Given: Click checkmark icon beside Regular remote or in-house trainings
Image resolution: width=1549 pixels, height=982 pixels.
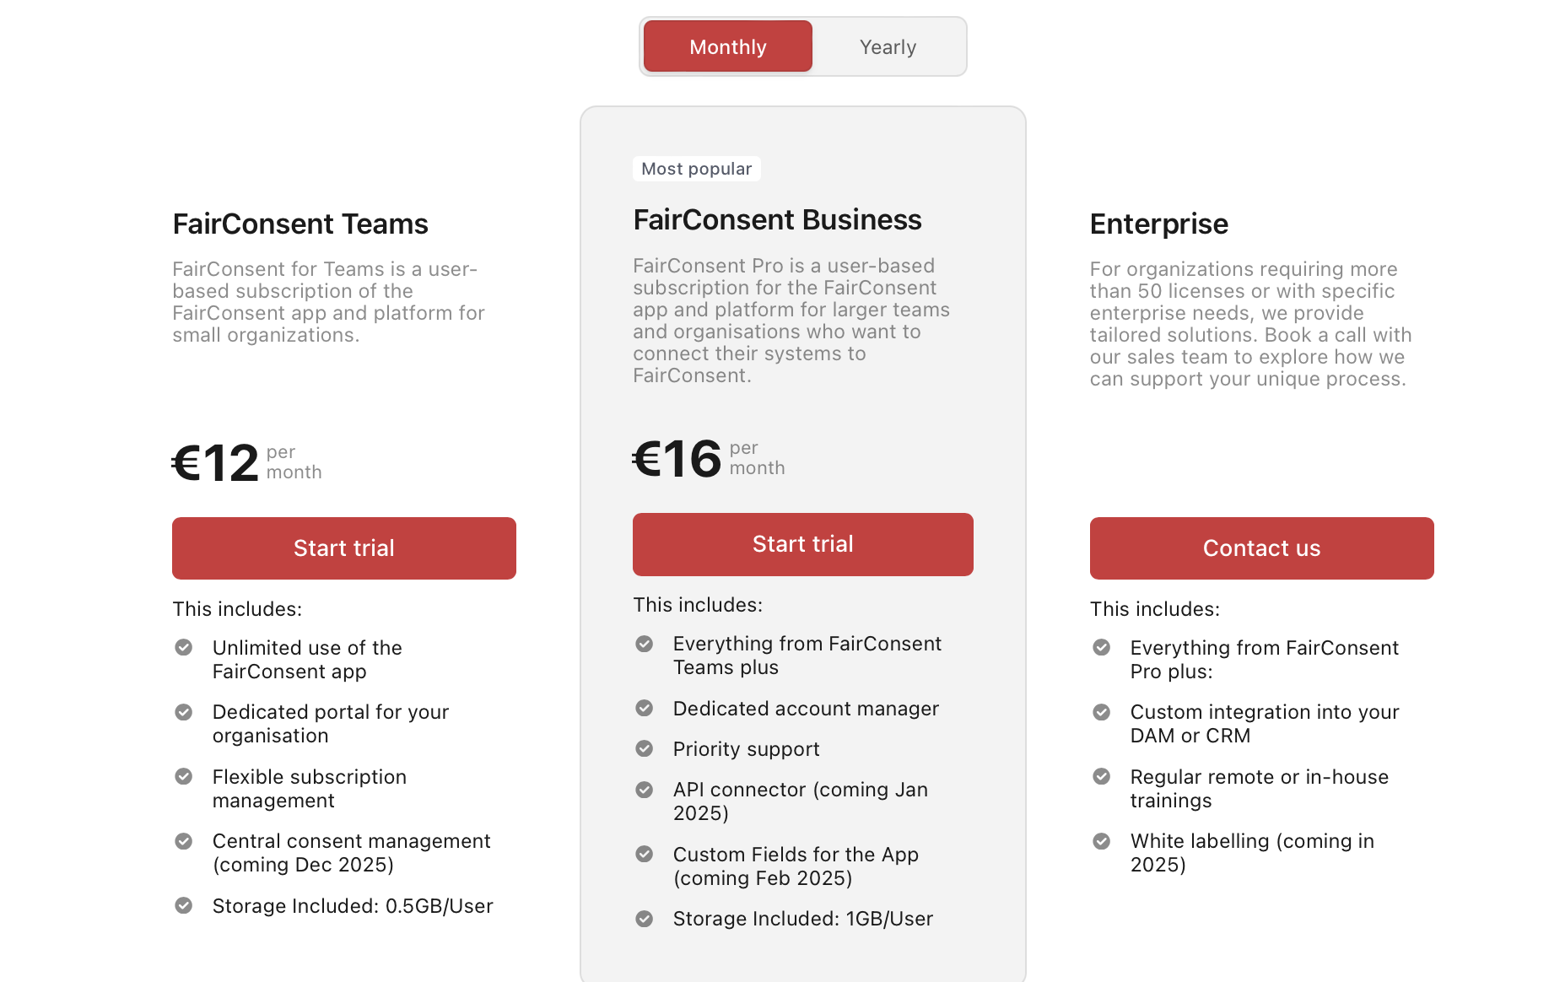Looking at the screenshot, I should 1102,776.
